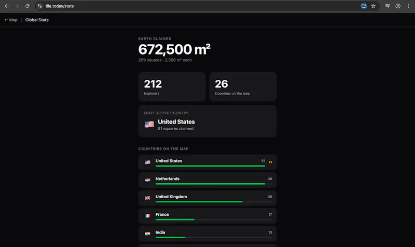
Task: Select the 212 Explorers card
Action: coord(172,87)
